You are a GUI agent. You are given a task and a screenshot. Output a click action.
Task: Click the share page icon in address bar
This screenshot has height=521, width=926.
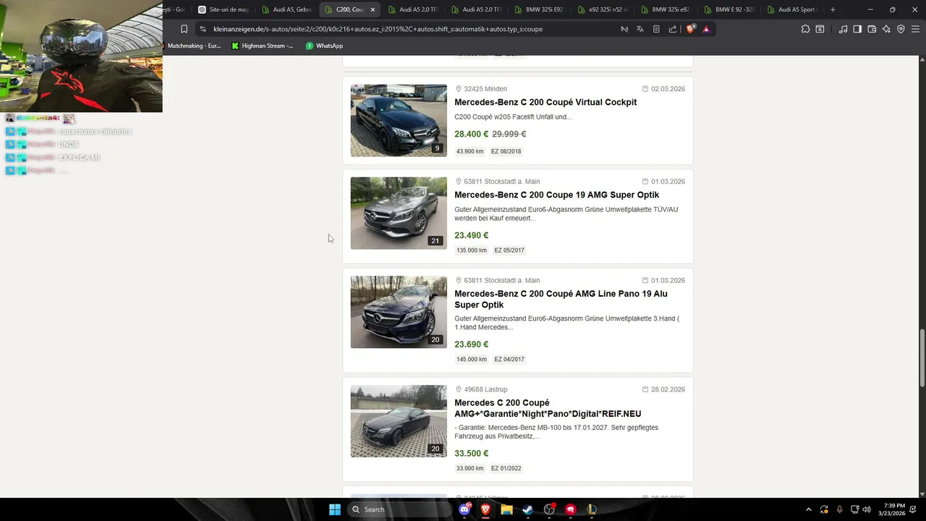click(673, 29)
